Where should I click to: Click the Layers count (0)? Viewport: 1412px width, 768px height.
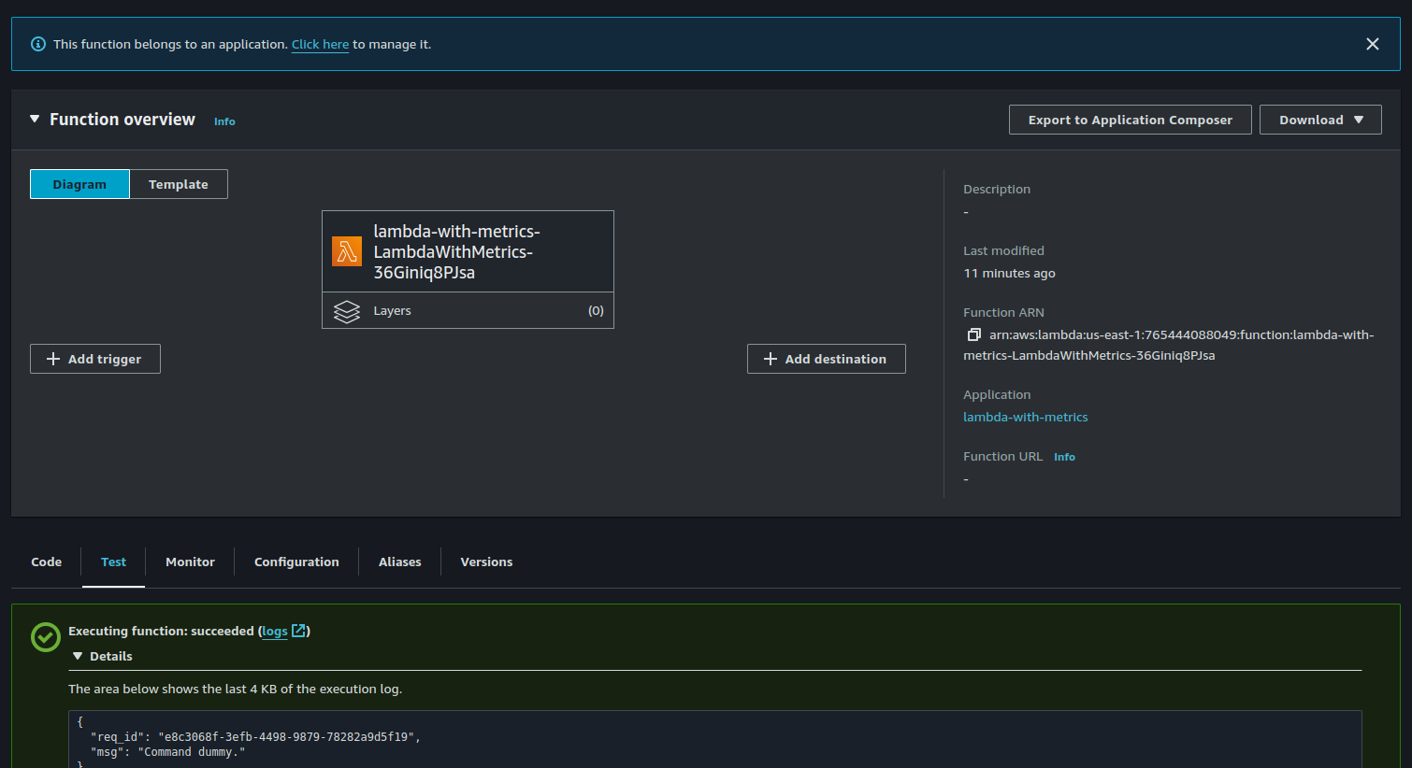[596, 311]
